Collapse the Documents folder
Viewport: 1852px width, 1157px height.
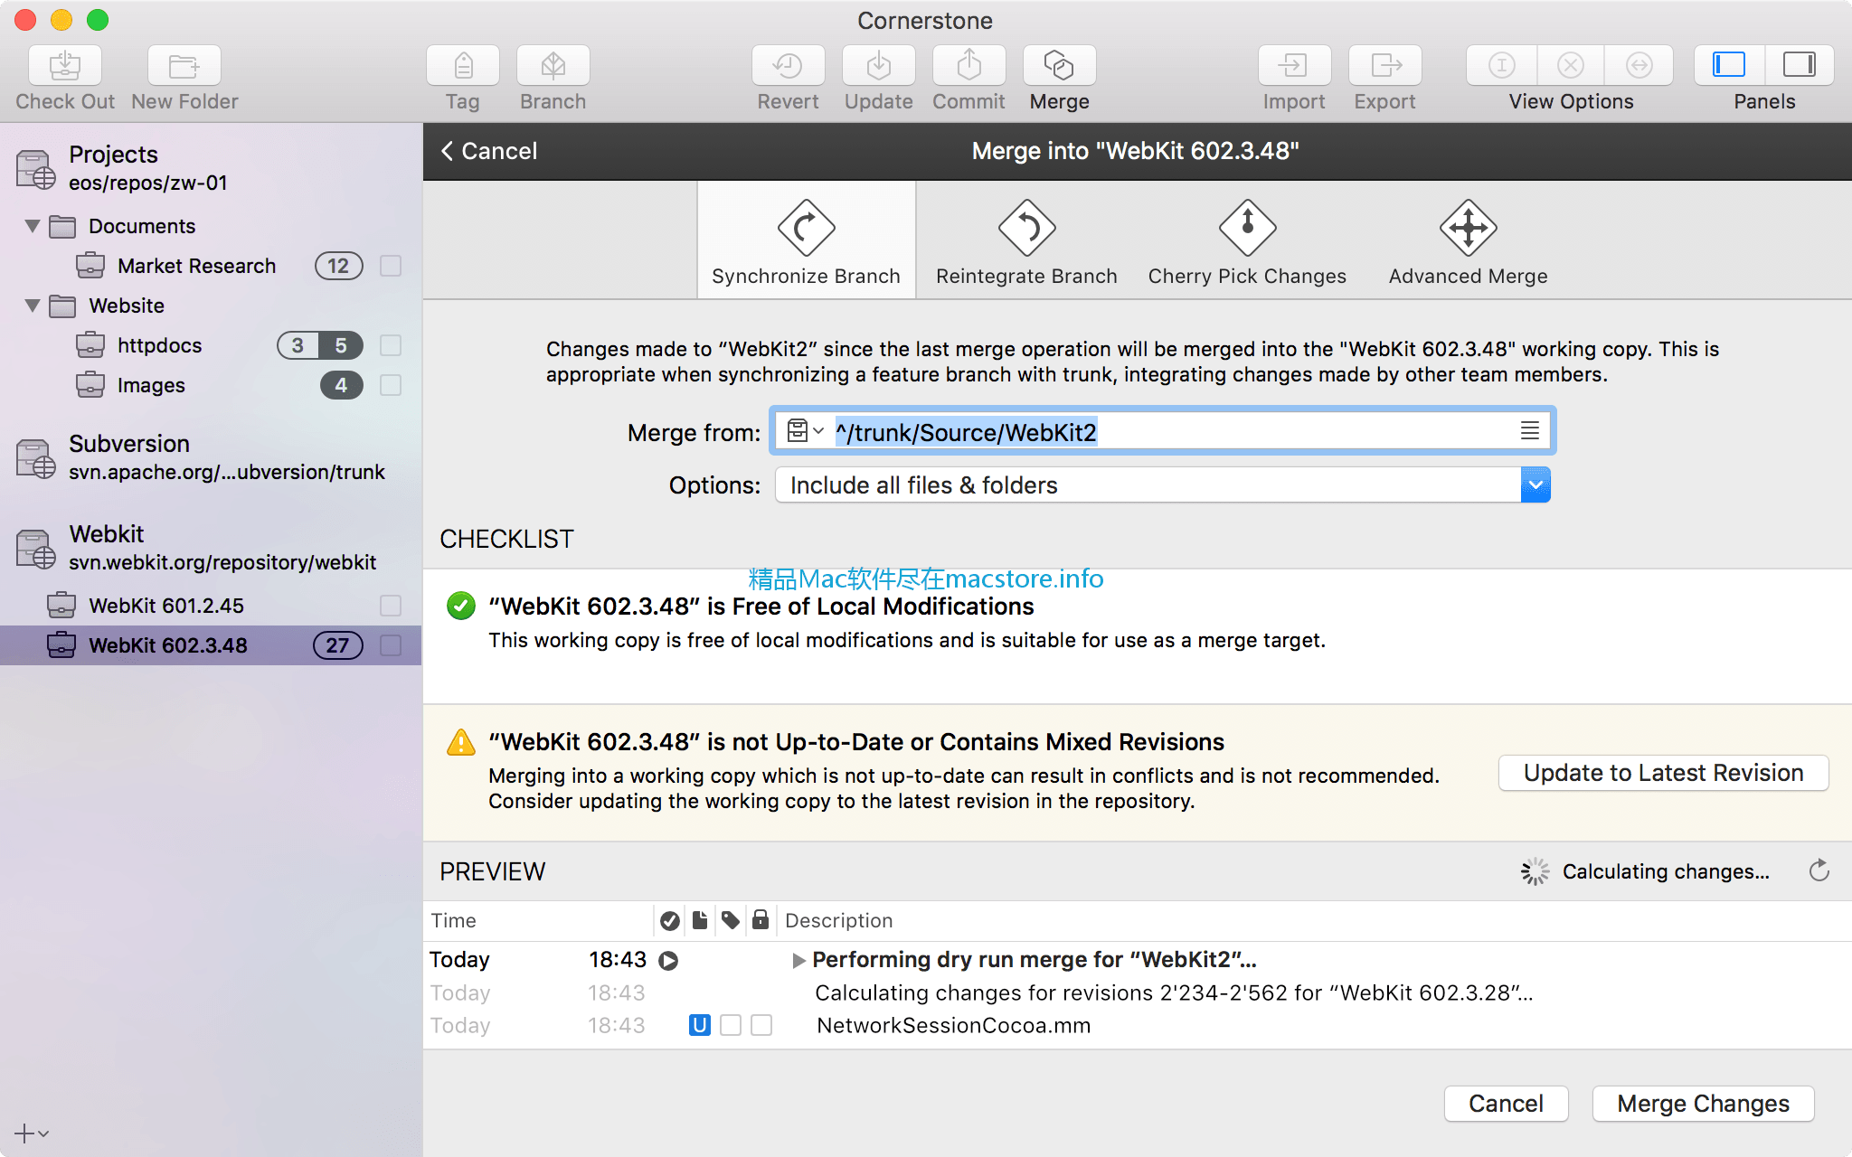click(33, 226)
